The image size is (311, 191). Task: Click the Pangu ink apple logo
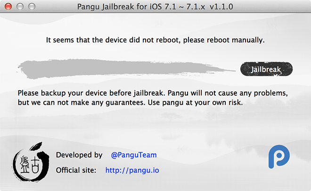click(30, 162)
